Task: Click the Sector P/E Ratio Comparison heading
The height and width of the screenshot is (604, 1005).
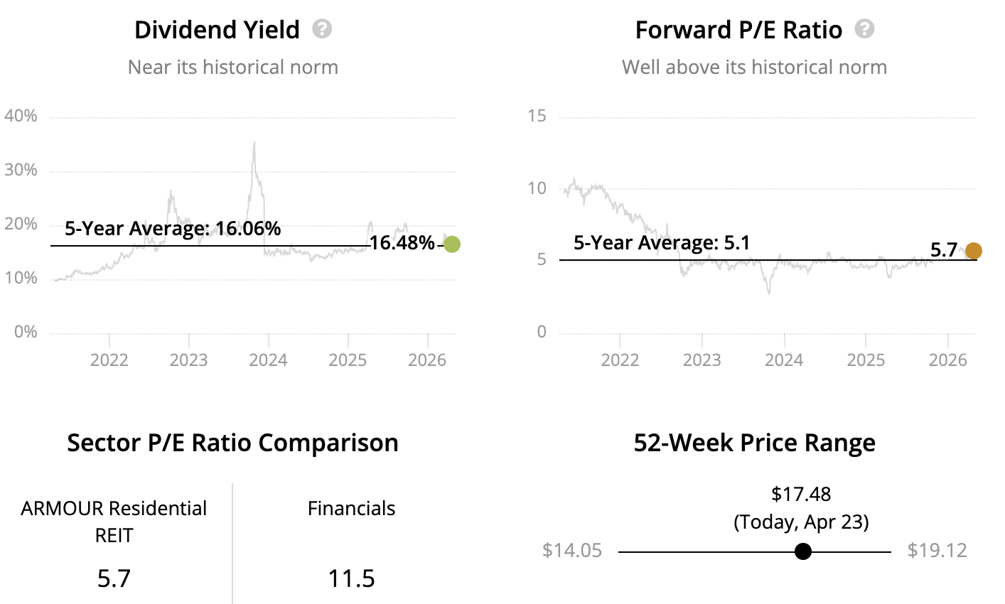Action: point(232,443)
